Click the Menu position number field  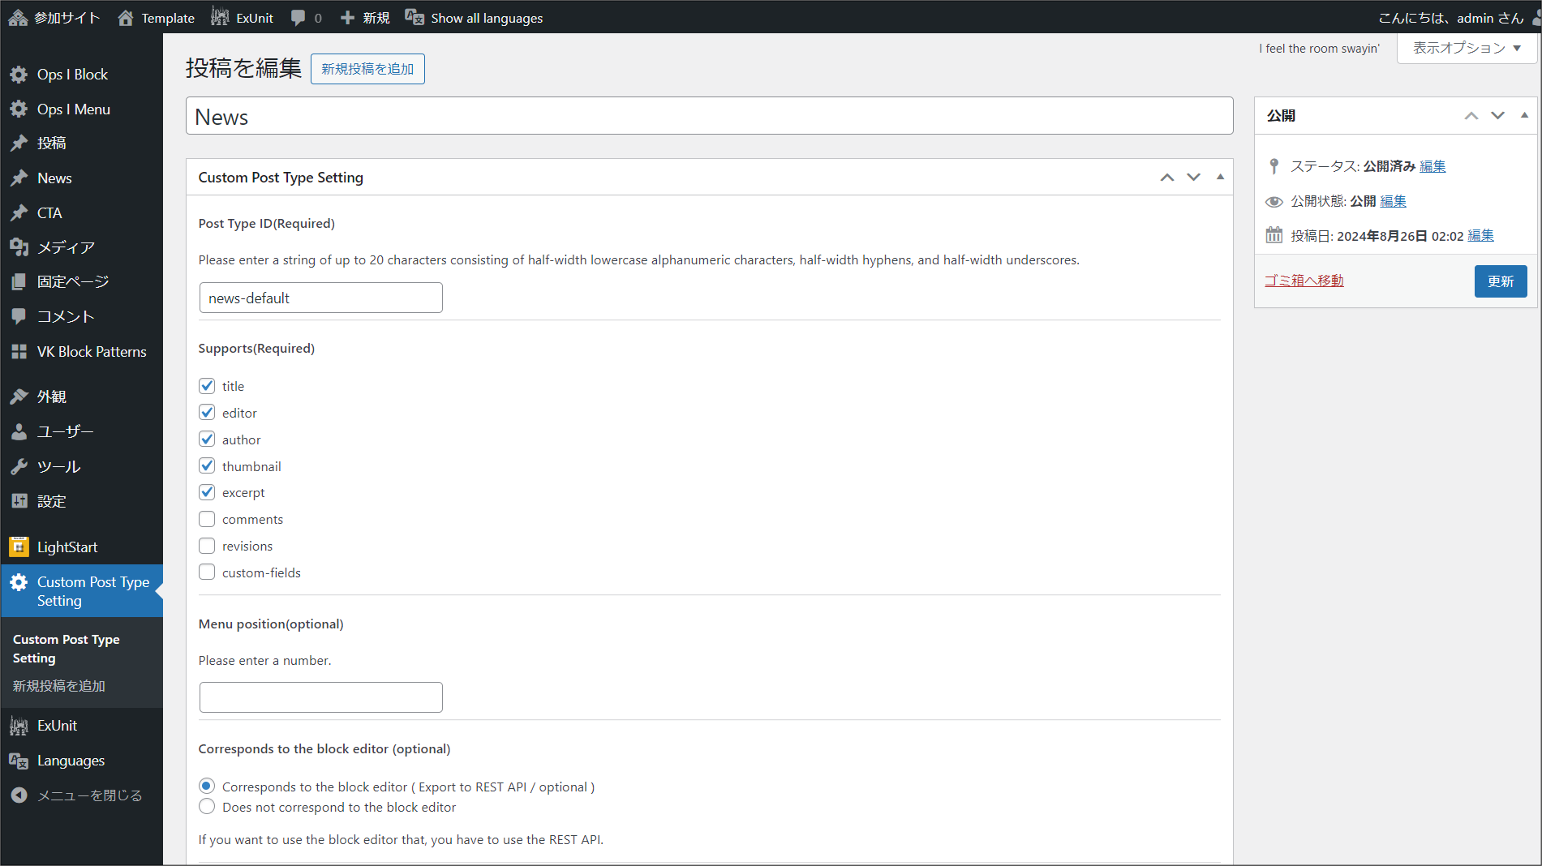[x=320, y=697]
